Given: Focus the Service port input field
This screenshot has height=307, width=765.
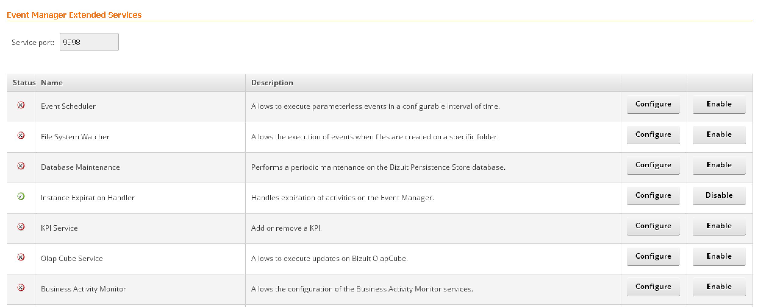Looking at the screenshot, I should coord(89,42).
